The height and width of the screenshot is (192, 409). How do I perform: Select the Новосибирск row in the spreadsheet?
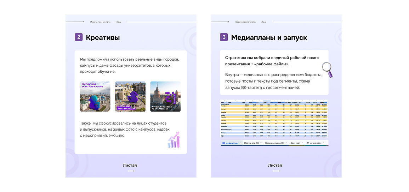pyautogui.click(x=274, y=104)
